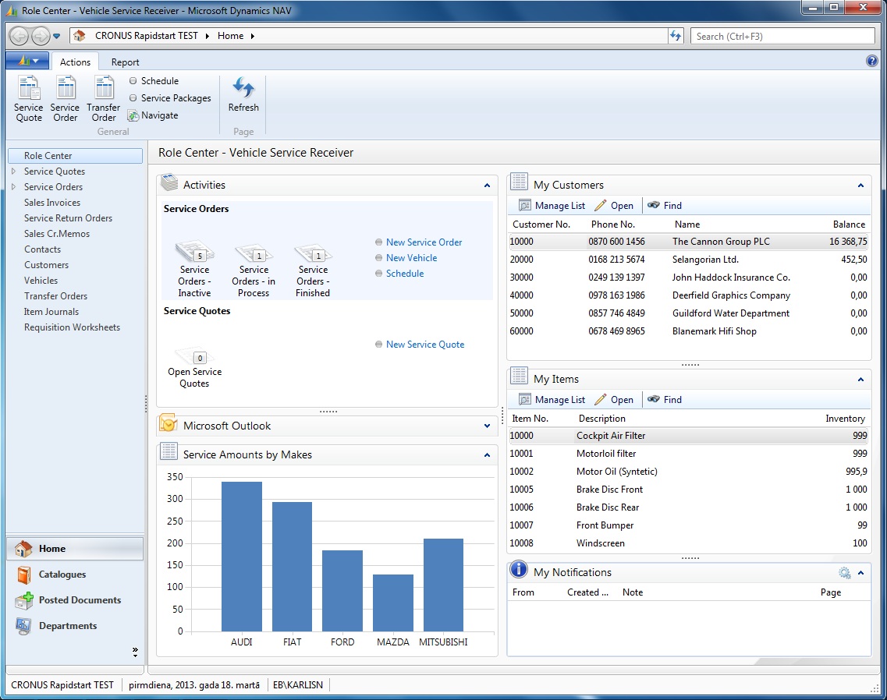Click the MAZDA chart bar
Viewport: 887px width, 700px height.
click(393, 603)
